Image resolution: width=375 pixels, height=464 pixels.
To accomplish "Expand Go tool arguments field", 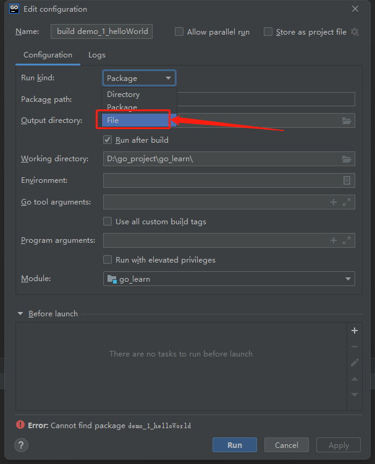I will pos(347,202).
